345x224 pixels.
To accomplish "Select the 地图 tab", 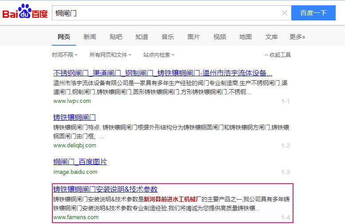I will [245, 37].
